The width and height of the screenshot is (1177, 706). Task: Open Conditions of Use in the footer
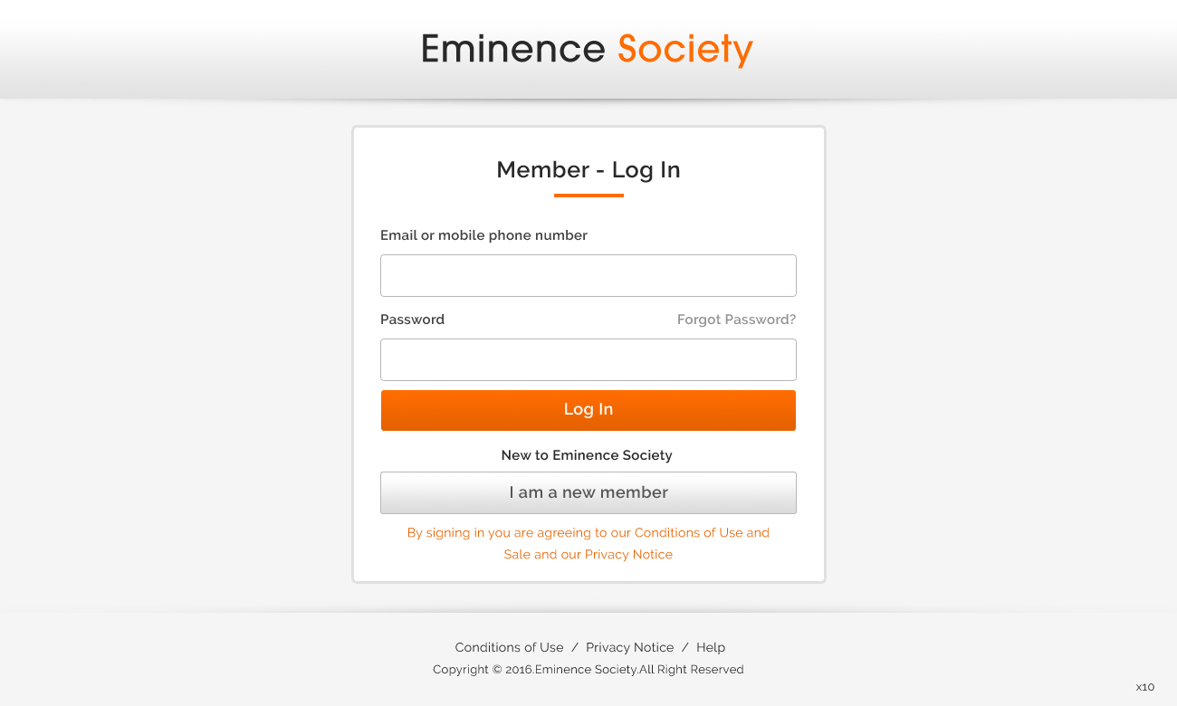point(509,647)
